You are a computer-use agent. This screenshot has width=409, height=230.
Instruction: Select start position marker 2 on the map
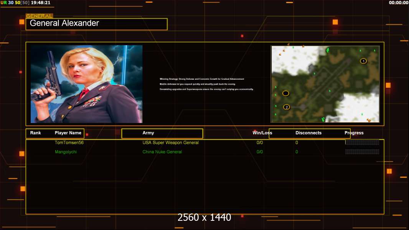286,107
